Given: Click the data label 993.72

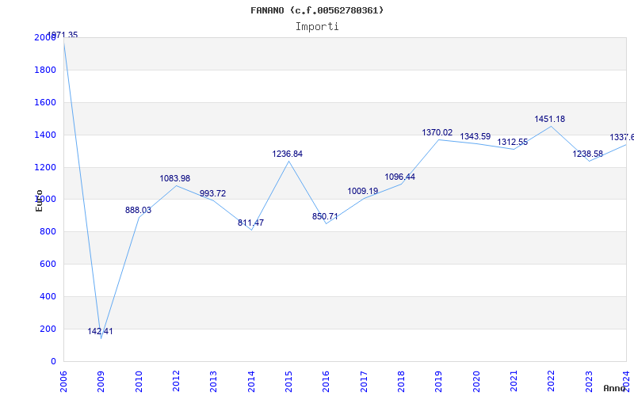Looking at the screenshot, I should (x=212, y=193).
